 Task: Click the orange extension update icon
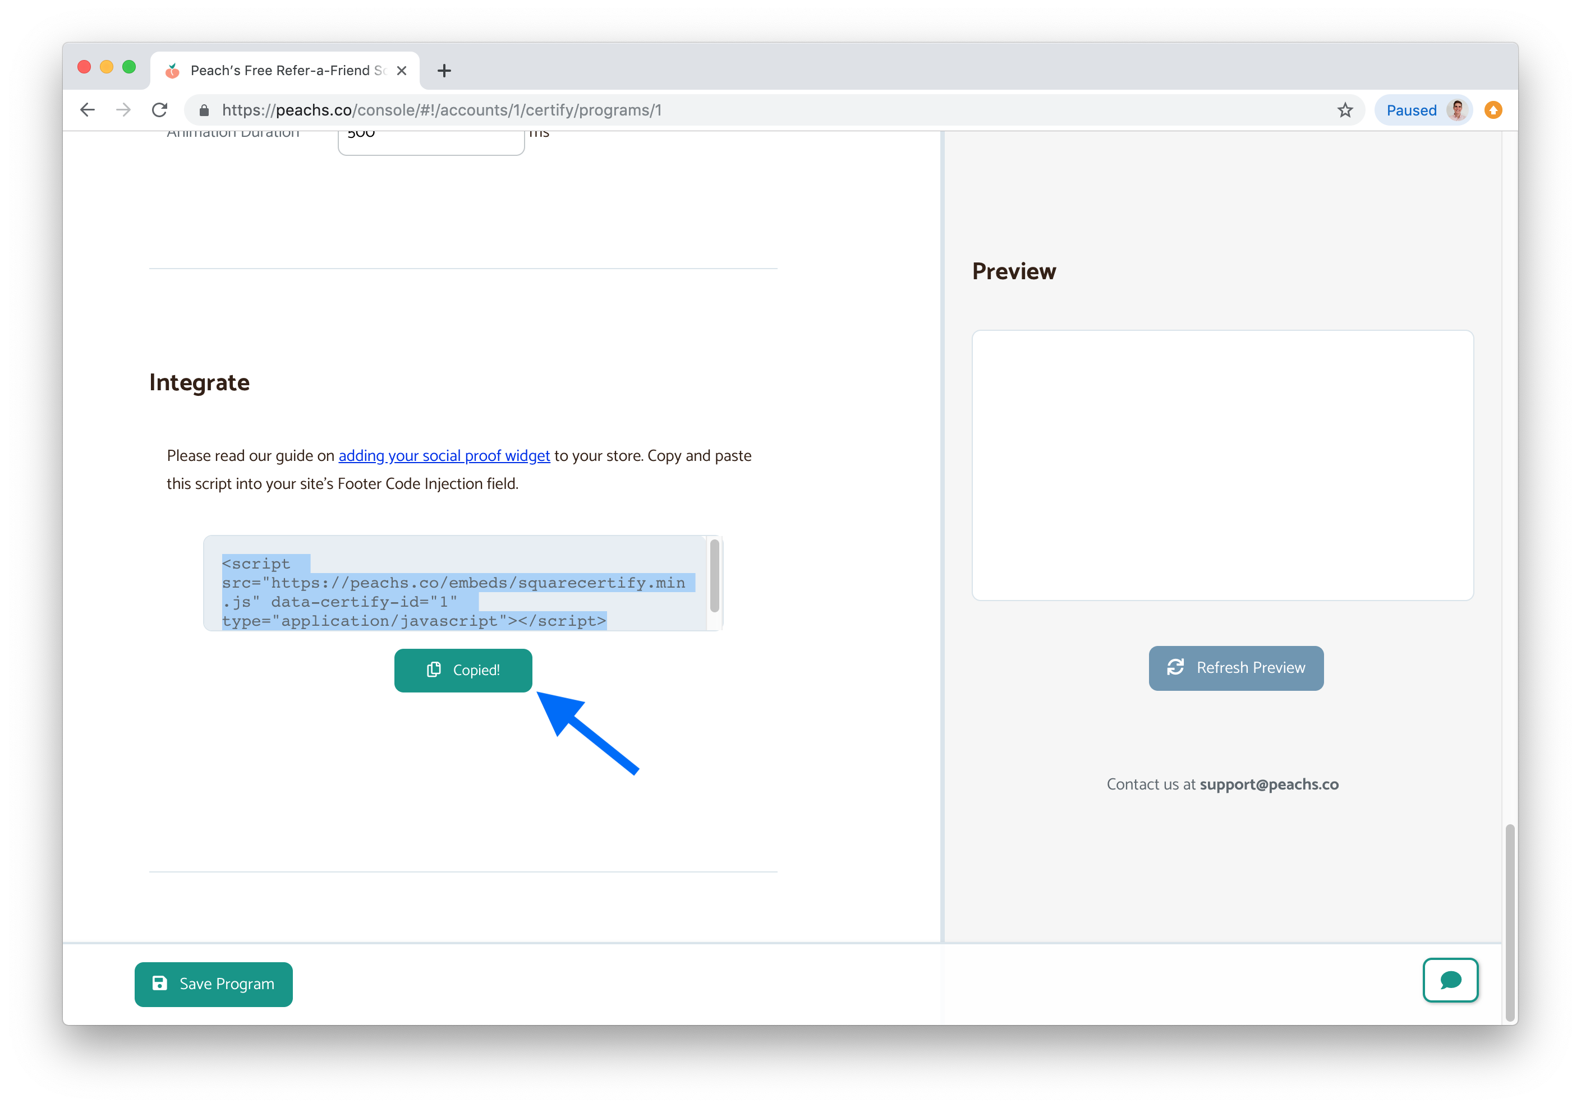[1493, 110]
